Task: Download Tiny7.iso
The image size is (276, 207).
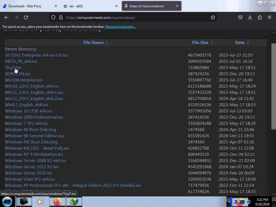Action: tap(13, 67)
